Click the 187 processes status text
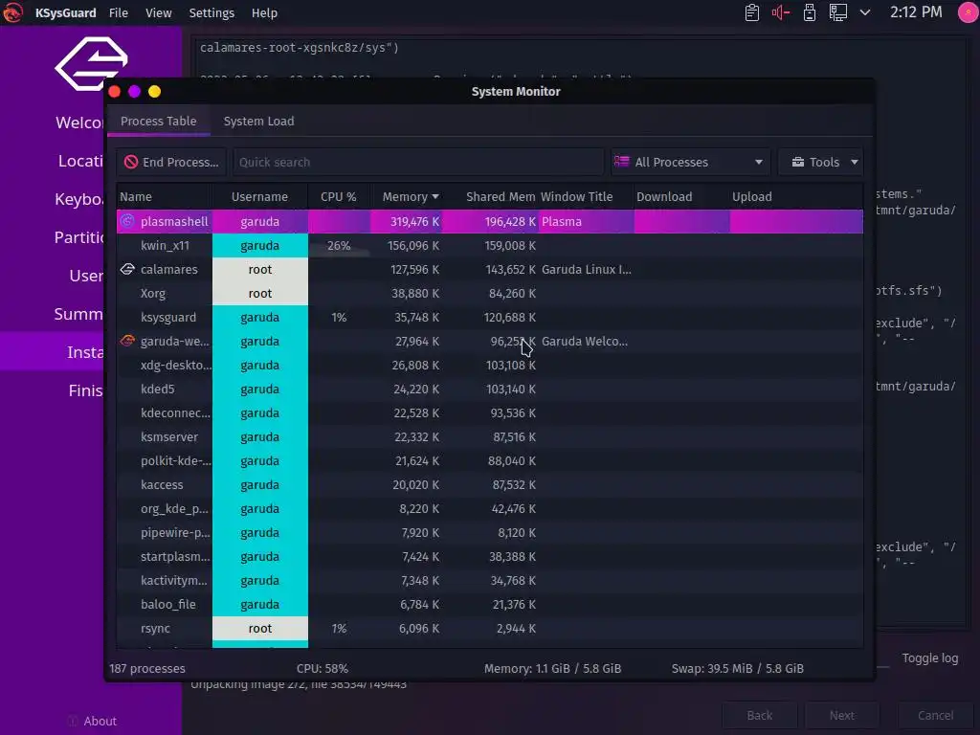 [146, 668]
